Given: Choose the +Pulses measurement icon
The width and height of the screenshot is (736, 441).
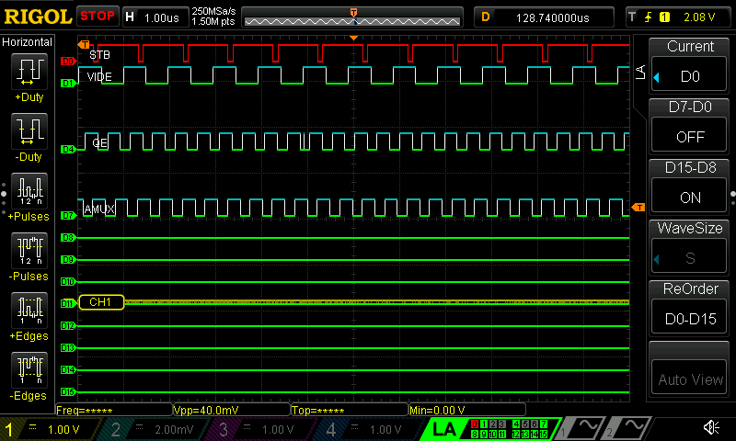Looking at the screenshot, I should pyautogui.click(x=28, y=189).
